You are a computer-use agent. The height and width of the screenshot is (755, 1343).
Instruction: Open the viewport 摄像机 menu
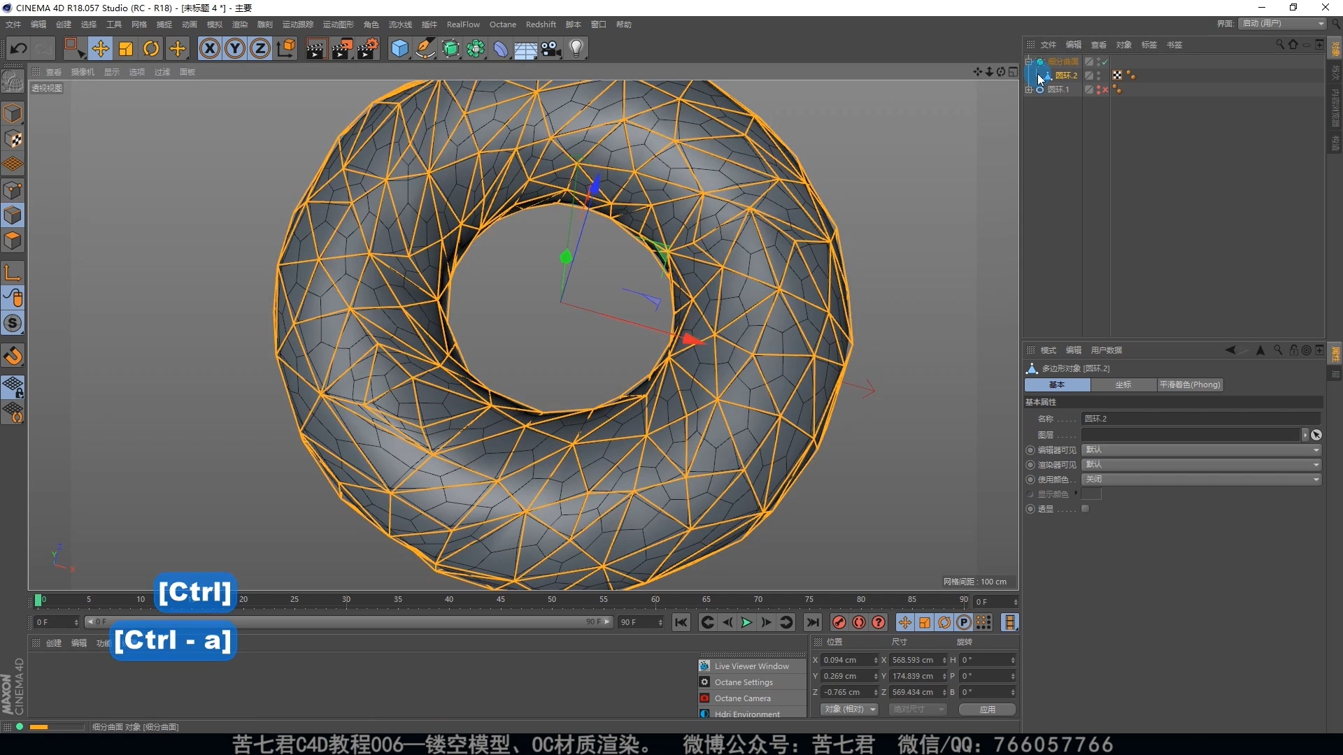coord(83,72)
